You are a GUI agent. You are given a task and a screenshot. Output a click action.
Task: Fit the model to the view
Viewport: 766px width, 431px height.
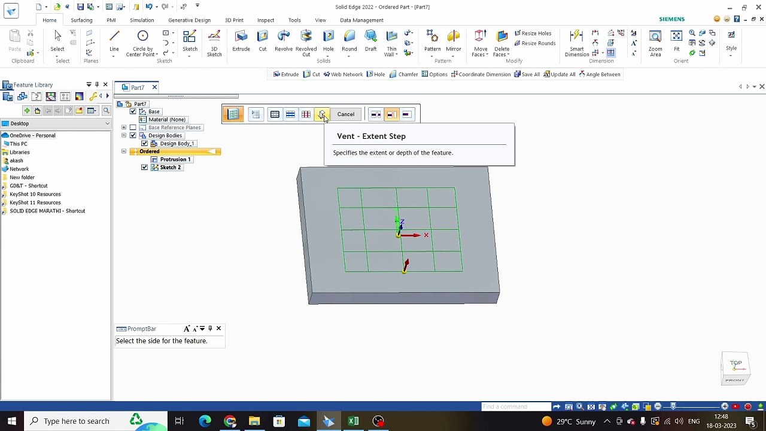click(x=677, y=41)
